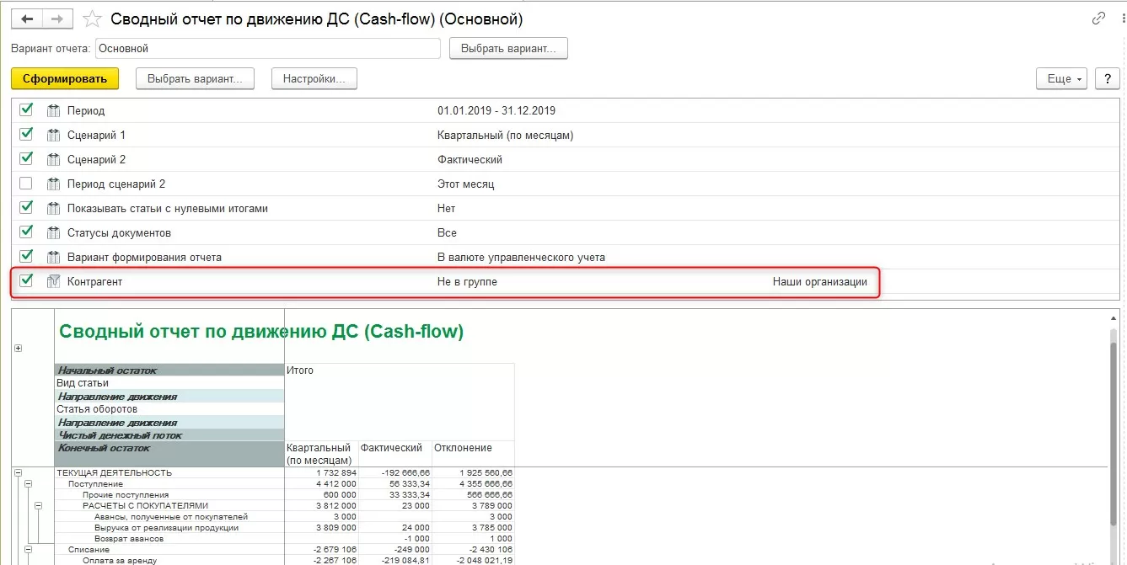Image resolution: width=1127 pixels, height=565 pixels.
Task: Enable the Период сценарий 2 checkbox
Action: click(x=26, y=183)
